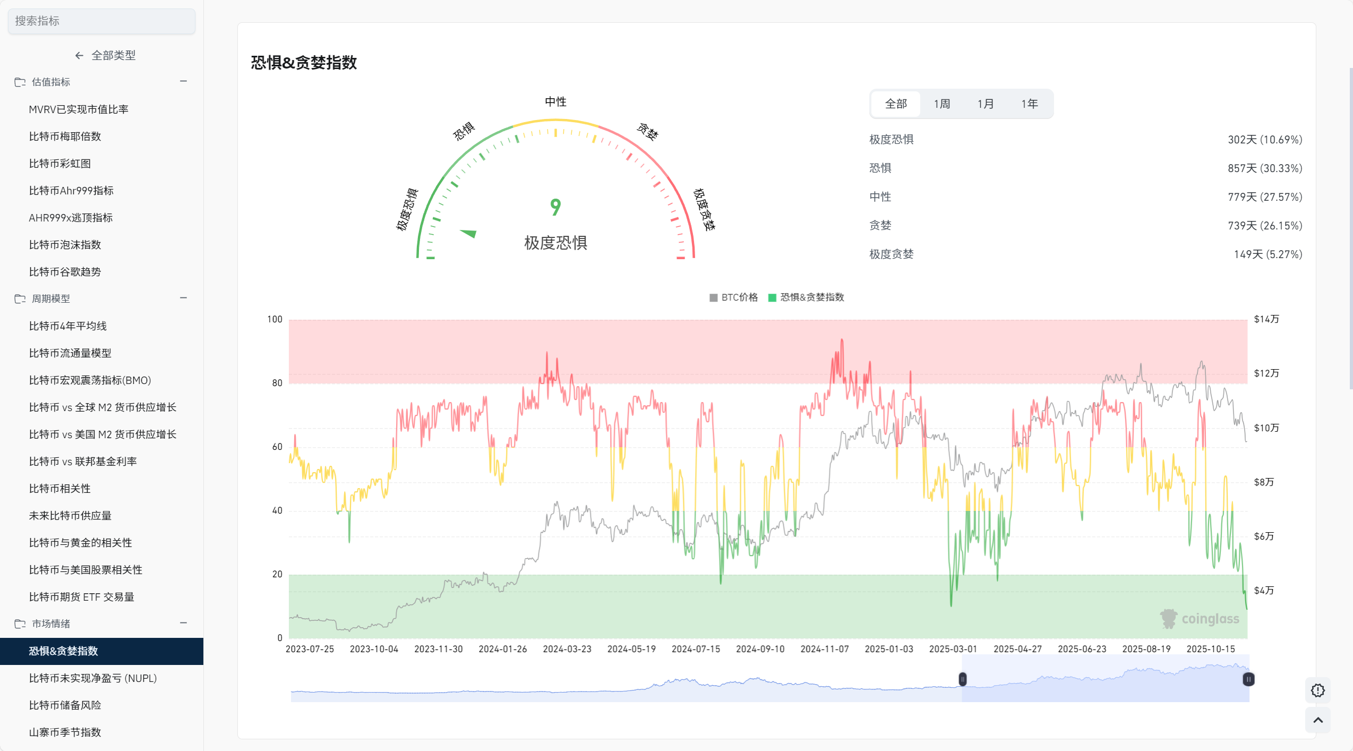
Task: Open 山寨币季节指数 indicator
Action: 65,732
